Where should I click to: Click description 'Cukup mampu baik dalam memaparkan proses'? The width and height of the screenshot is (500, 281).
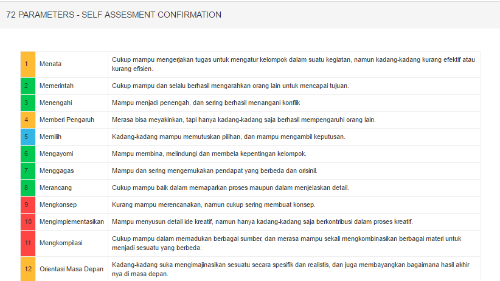click(x=230, y=188)
